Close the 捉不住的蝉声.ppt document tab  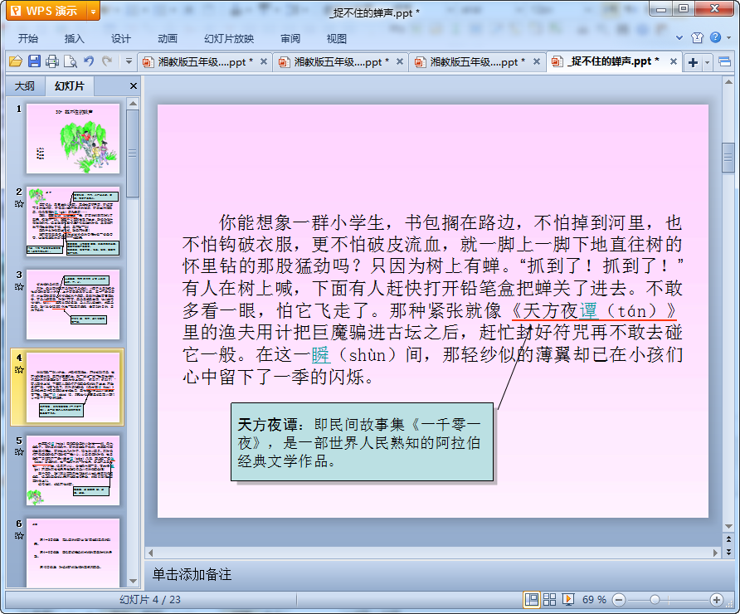[674, 62]
